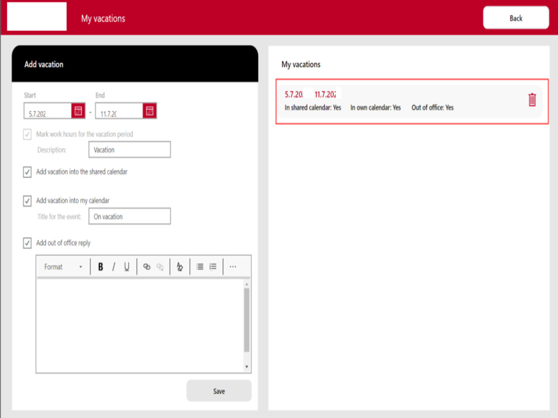Clear text formatting in reply editor
This screenshot has width=558, height=418.
pyautogui.click(x=180, y=266)
